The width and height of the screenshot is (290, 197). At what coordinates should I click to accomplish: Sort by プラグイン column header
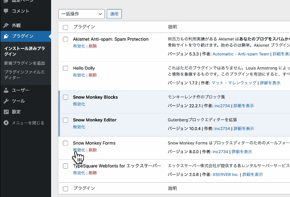84,27
